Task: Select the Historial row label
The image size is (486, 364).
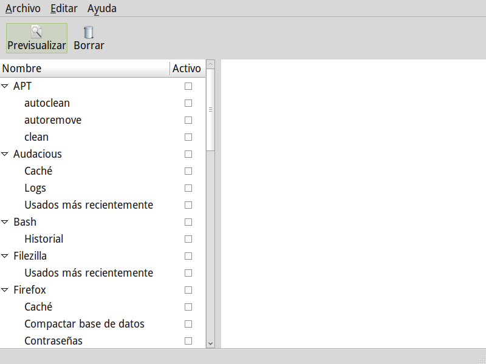Action: coord(44,239)
